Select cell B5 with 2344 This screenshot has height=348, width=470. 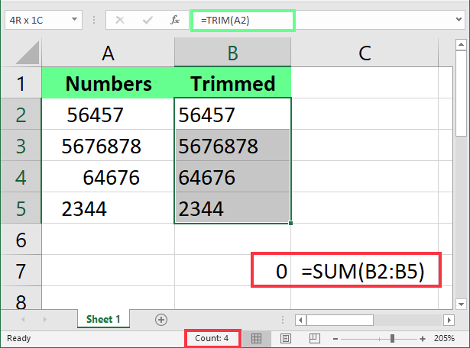pos(232,208)
